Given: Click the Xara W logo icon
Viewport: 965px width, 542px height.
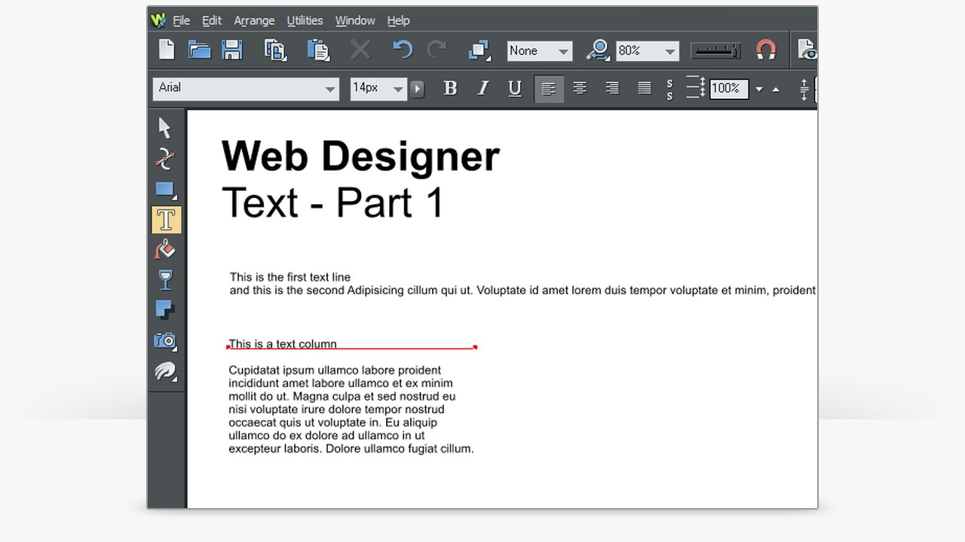Looking at the screenshot, I should coord(158,20).
